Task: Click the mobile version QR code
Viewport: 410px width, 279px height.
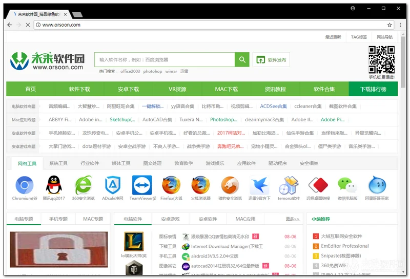Action: (x=381, y=60)
